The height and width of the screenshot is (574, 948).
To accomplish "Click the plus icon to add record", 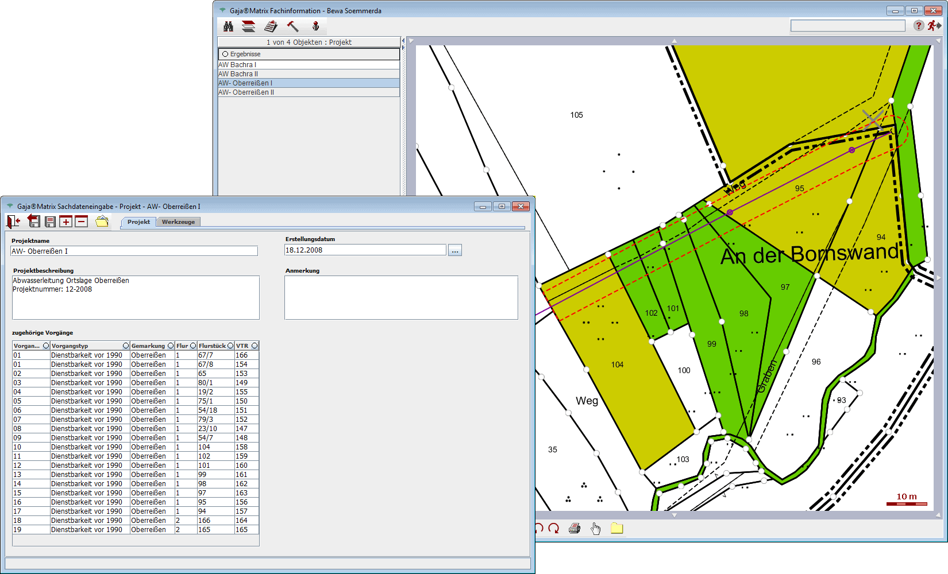I will tap(65, 222).
